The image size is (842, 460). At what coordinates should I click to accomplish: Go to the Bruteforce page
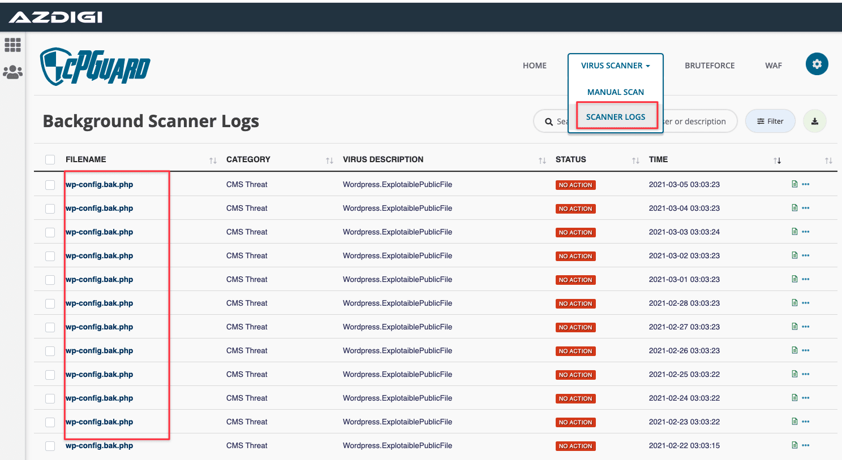pos(710,66)
